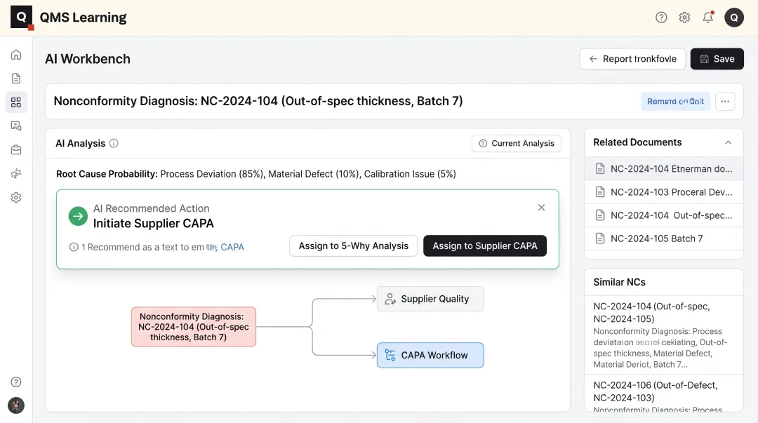Image resolution: width=758 pixels, height=423 pixels.
Task: Open the sidebar settings gear
Action: coord(16,197)
